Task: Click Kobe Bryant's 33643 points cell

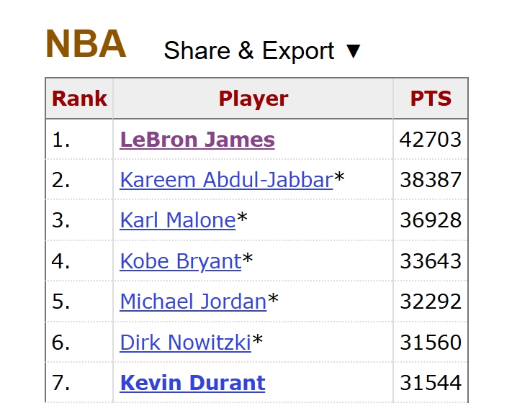Action: pyautogui.click(x=431, y=261)
